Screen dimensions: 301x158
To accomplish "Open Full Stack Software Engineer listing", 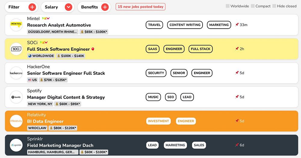I will tap(58, 49).
